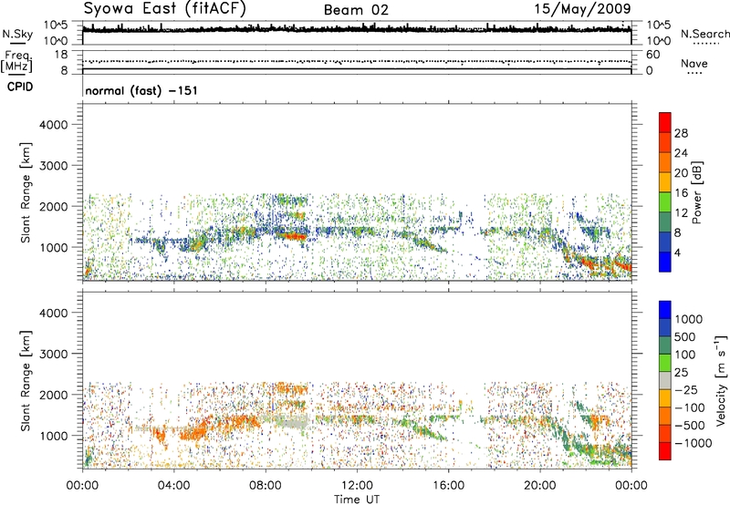Select the 'CPID' row label
This screenshot has height=505, width=730.
point(20,87)
